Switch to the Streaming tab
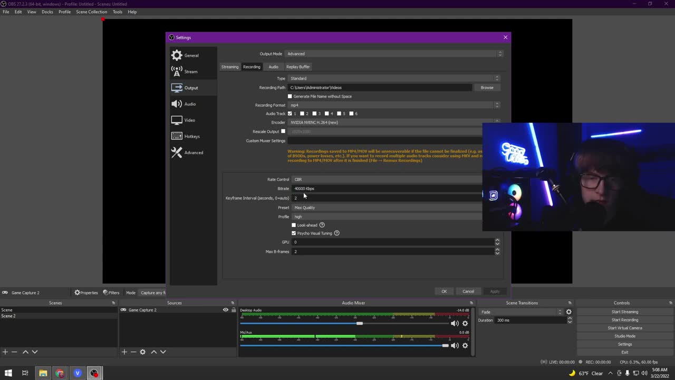The width and height of the screenshot is (675, 380). (230, 67)
